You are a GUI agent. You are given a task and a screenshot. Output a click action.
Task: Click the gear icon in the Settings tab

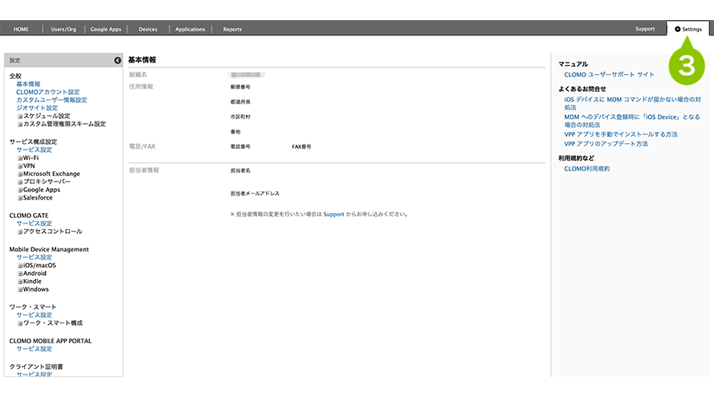coord(678,29)
